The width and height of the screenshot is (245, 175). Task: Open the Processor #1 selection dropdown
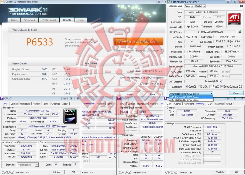pos(28,165)
